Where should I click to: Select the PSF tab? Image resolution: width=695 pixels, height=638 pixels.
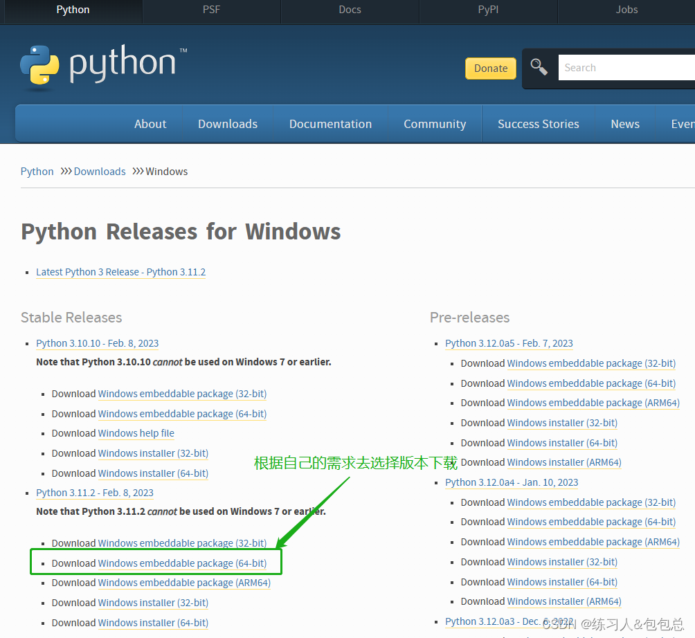[210, 10]
